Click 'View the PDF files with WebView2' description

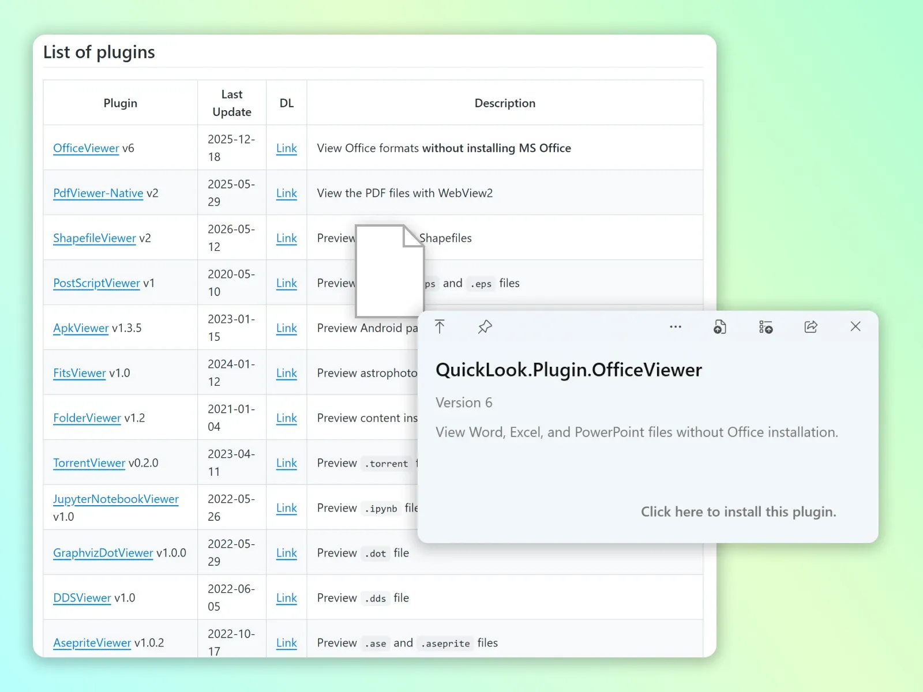(x=405, y=193)
